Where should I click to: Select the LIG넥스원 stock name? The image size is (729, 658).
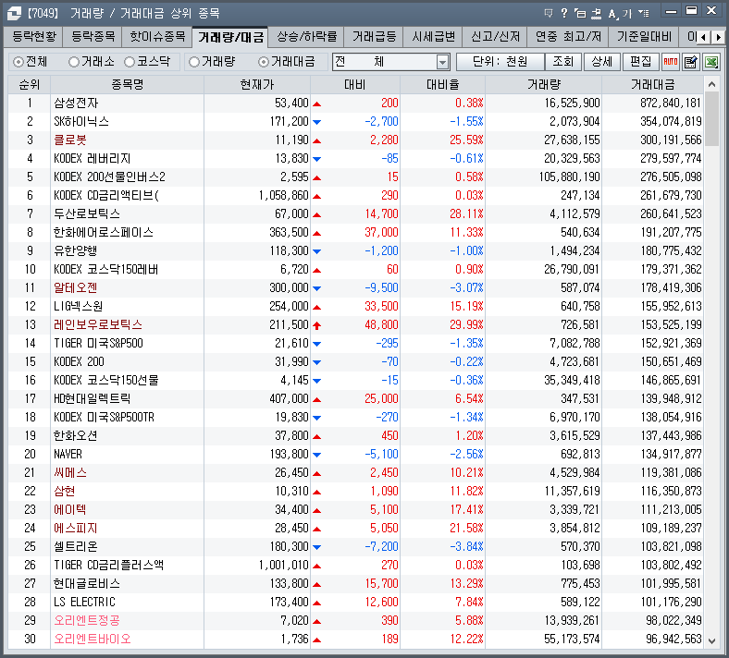(78, 307)
